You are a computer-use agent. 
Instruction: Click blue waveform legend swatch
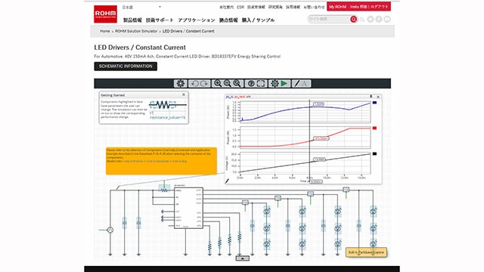pos(374,103)
